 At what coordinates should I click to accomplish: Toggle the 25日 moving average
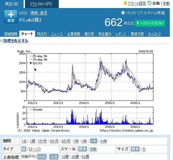click(42, 157)
